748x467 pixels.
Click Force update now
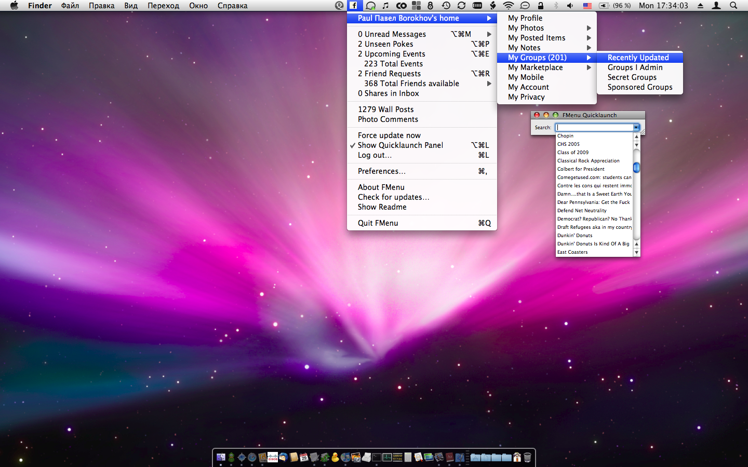click(x=422, y=135)
